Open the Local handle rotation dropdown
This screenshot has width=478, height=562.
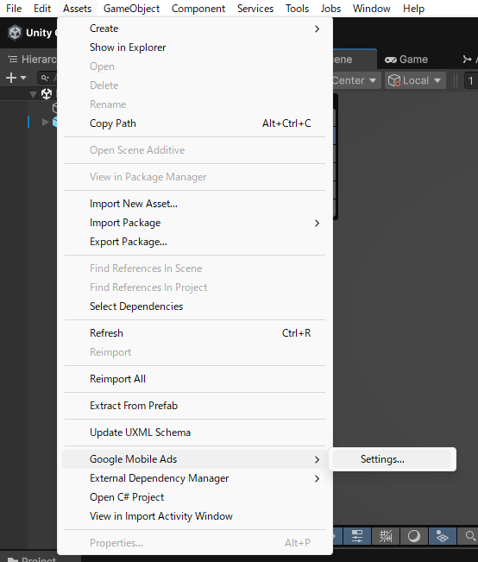coord(415,80)
